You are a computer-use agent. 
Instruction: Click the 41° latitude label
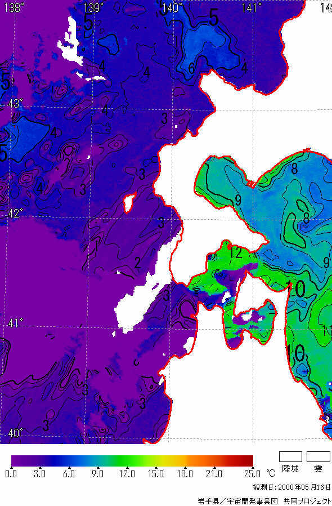pyautogui.click(x=15, y=323)
